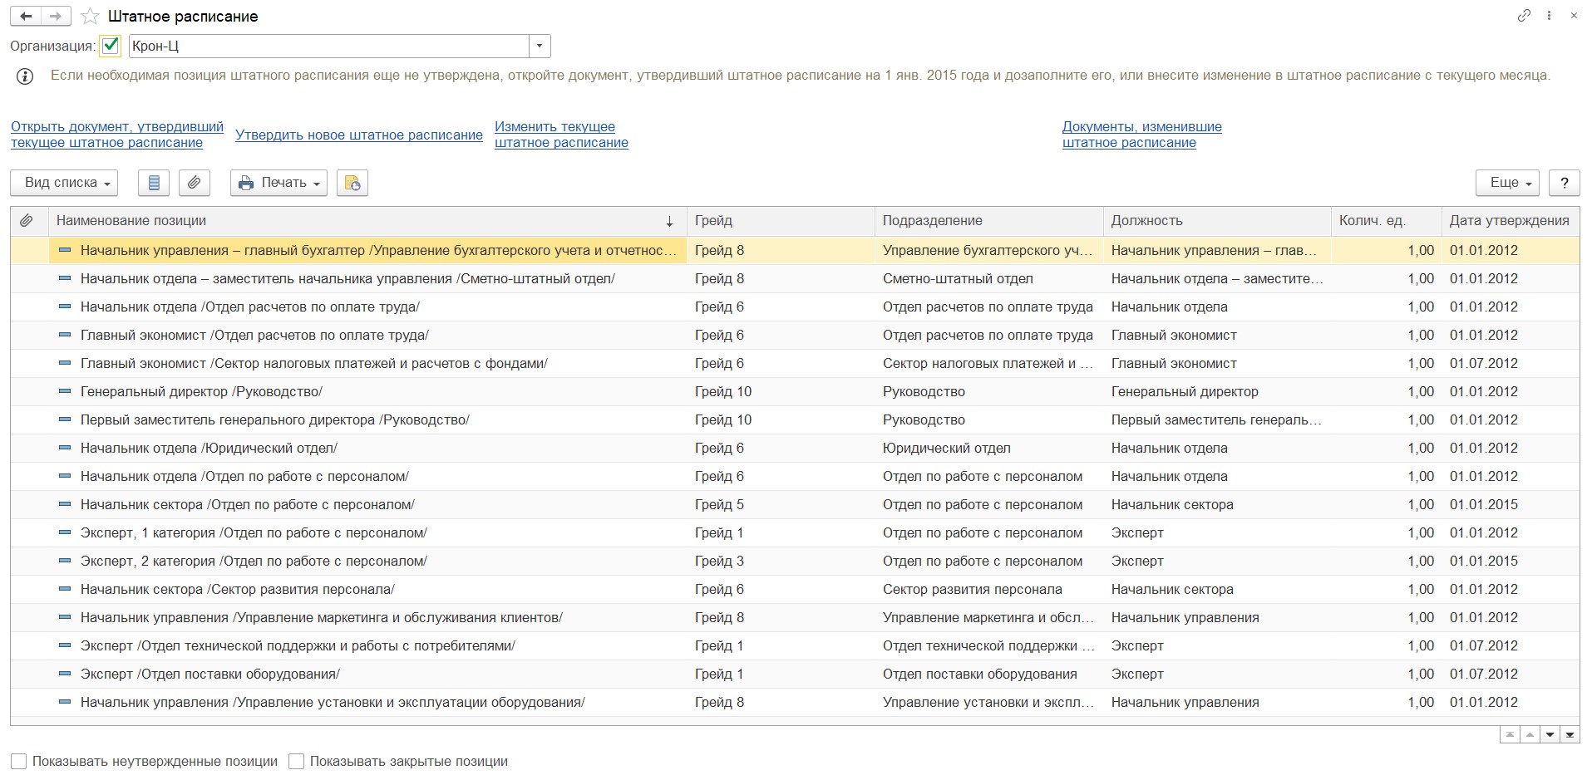Click the paperclip column header icon
1592x775 pixels.
(27, 221)
